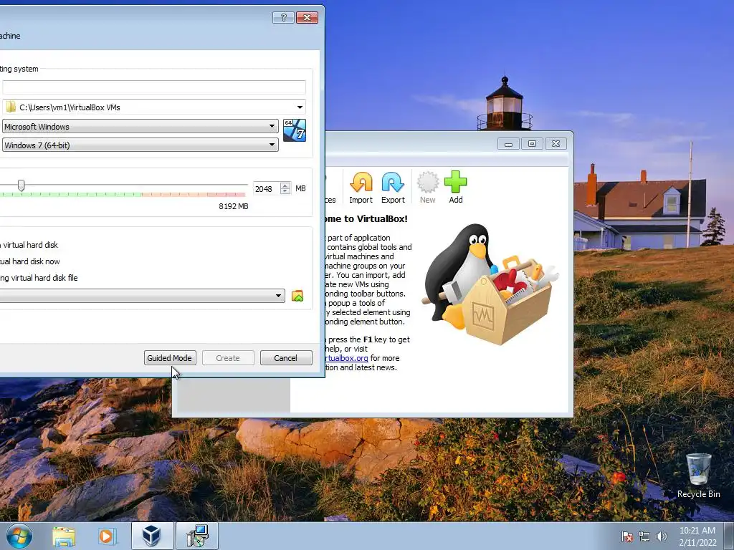Image resolution: width=734 pixels, height=550 pixels.
Task: Click the help question mark button in dialog
Action: 283,18
